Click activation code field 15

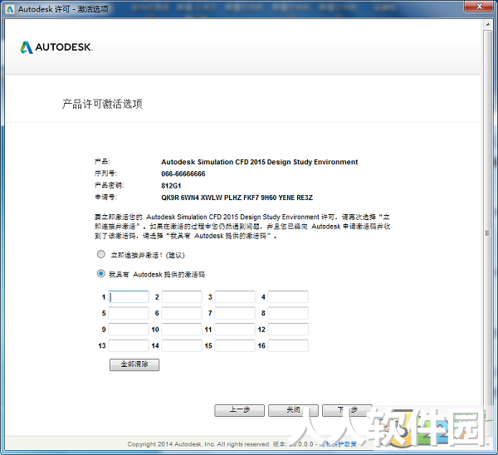[235, 345]
